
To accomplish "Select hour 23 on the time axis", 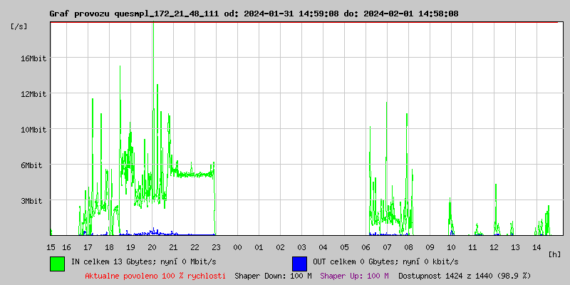I will [216, 247].
